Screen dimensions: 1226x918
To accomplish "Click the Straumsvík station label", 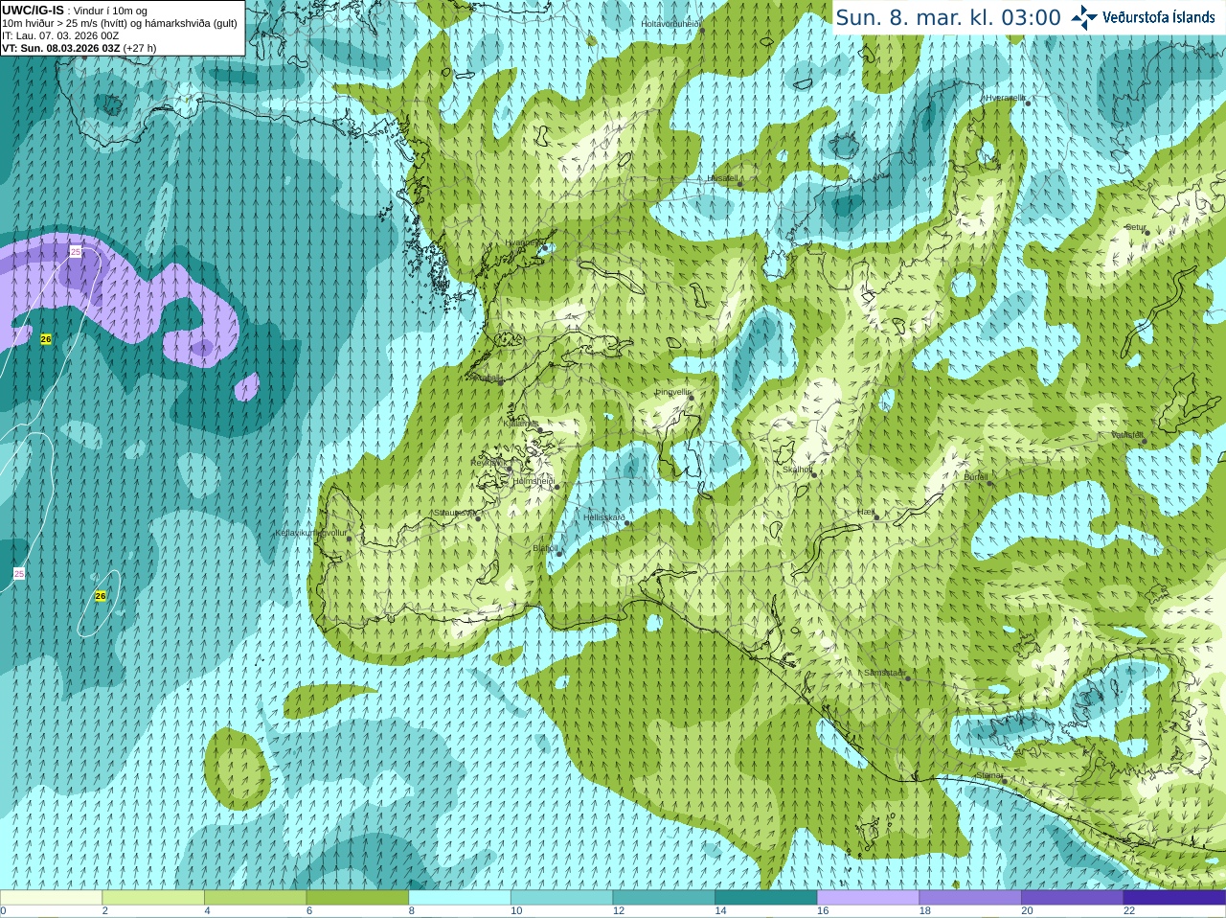I will (x=454, y=513).
